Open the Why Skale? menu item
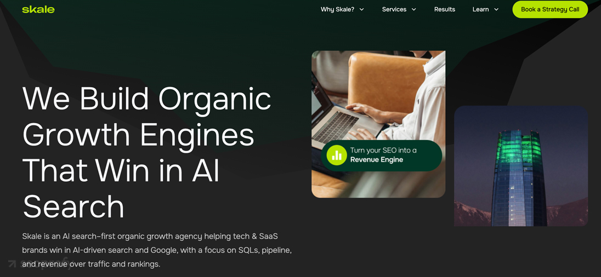 coord(337,9)
